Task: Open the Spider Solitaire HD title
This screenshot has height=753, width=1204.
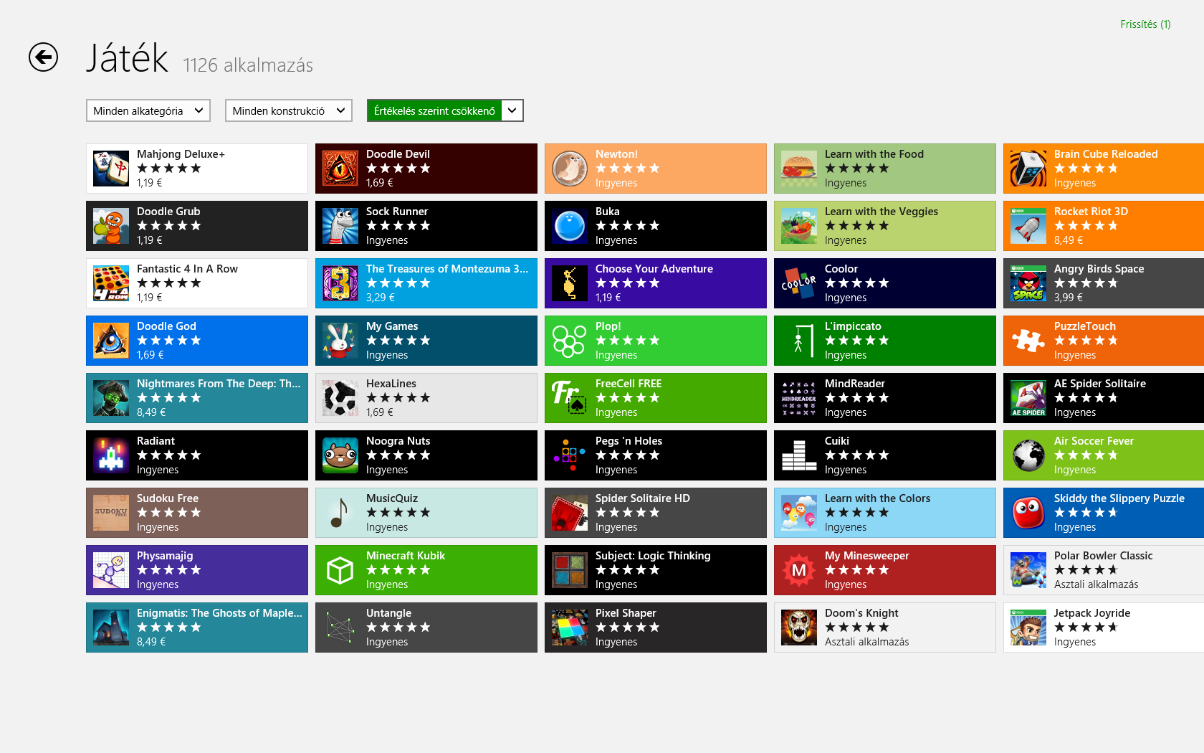Action: click(643, 498)
